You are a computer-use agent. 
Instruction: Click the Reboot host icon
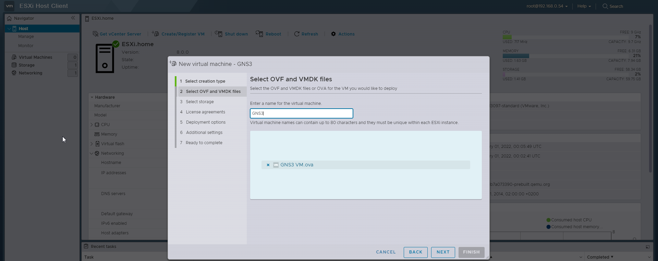259,33
